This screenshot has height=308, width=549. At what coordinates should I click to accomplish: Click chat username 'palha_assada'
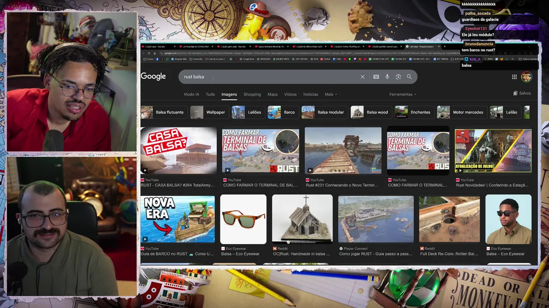[478, 13]
